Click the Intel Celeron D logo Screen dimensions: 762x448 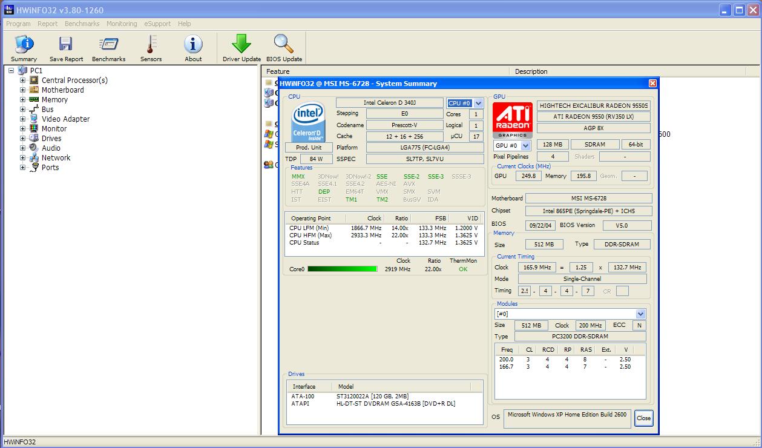[309, 122]
